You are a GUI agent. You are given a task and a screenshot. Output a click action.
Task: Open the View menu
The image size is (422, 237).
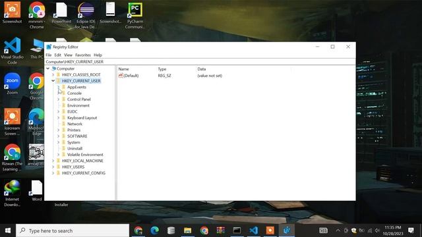(x=68, y=55)
